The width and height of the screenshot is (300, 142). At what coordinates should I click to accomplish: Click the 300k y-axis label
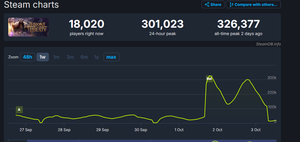click(272, 78)
